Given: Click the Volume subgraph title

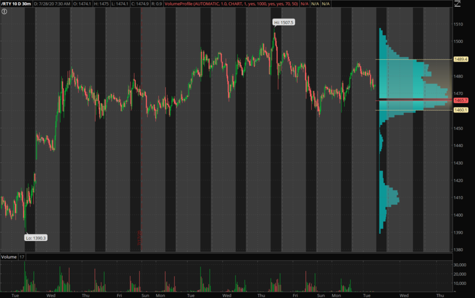Looking at the screenshot, I should pos(9,257).
